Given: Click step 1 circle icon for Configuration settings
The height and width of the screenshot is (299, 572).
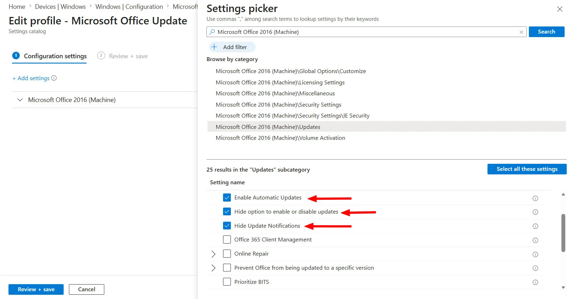Looking at the screenshot, I should click(x=16, y=55).
